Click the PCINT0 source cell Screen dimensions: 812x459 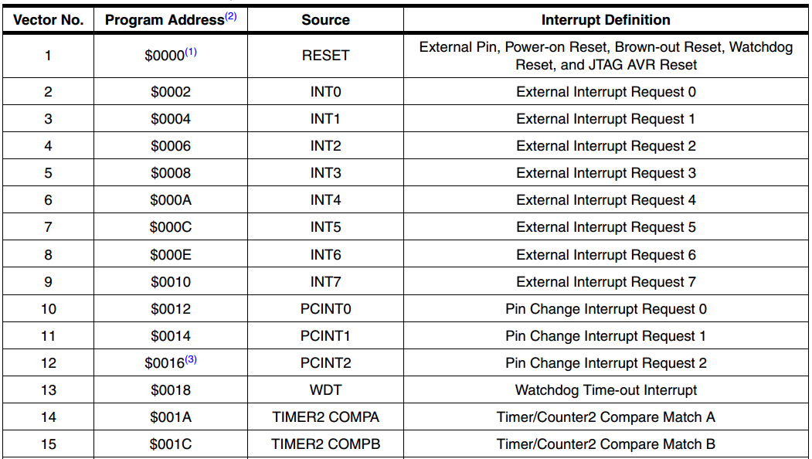pos(325,309)
